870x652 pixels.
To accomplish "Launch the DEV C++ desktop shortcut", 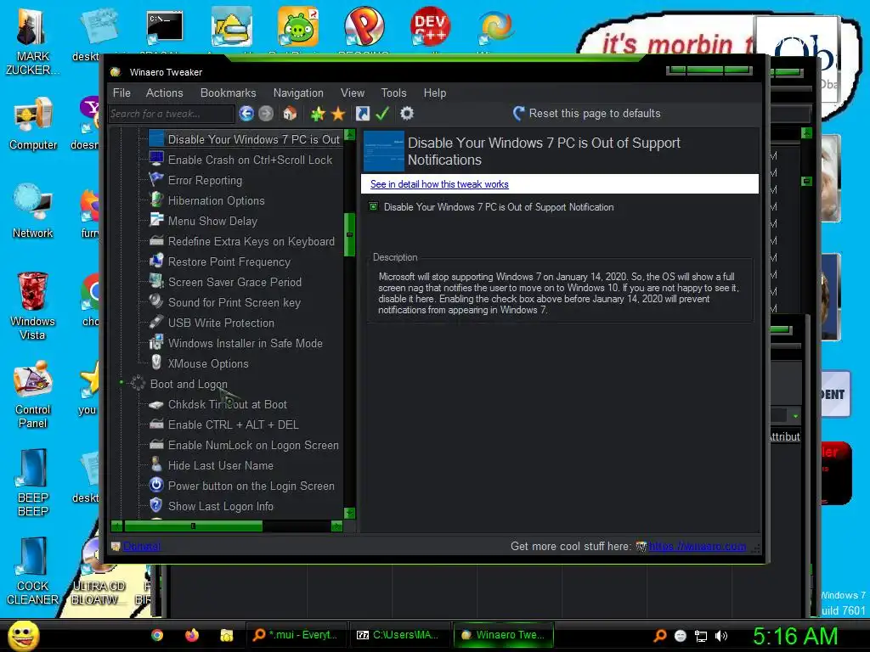I will pyautogui.click(x=430, y=26).
